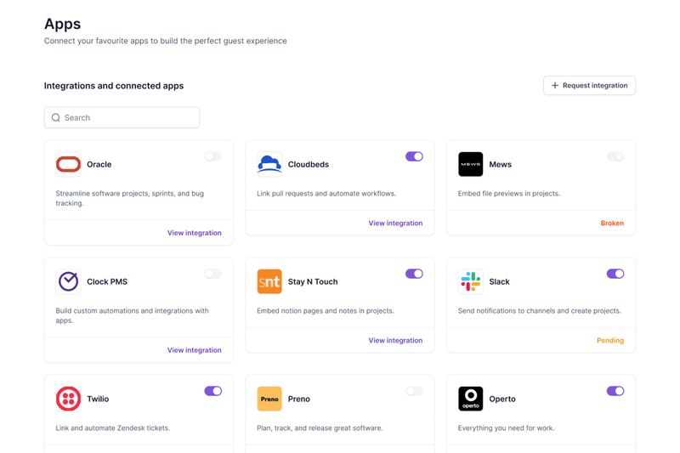
Task: Open View integration link for Oracle
Action: (x=194, y=233)
